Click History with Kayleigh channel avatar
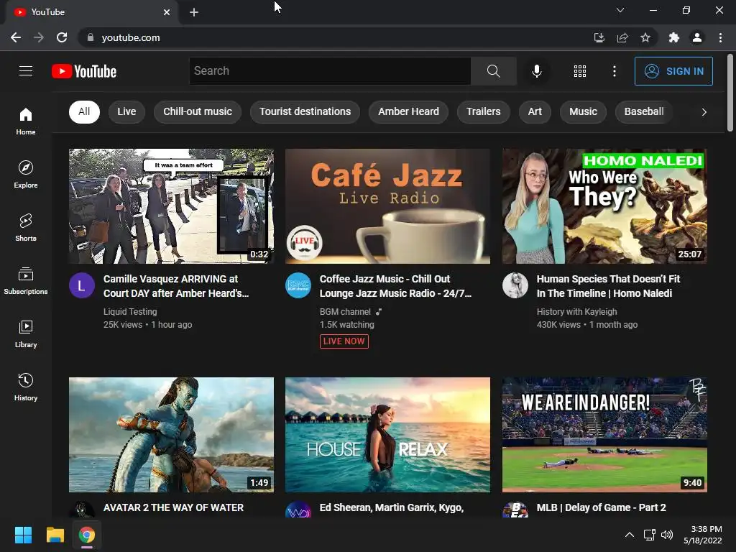The image size is (736, 552). coord(515,285)
